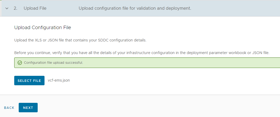Click empty footer area right of NEXT
Image resolution: width=280 pixels, height=117 pixels.
tap(158, 108)
